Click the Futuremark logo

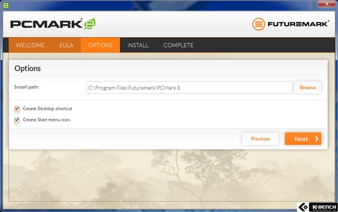point(290,24)
